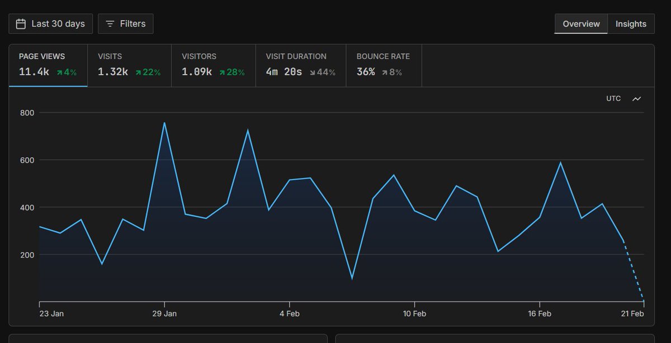
Task: Click the 16 Feb x-axis label
Action: [x=540, y=314]
